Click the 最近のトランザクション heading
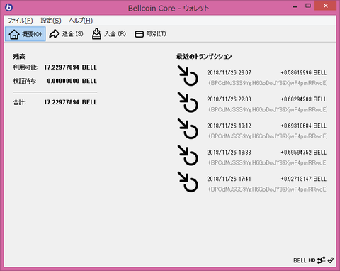 [204, 56]
